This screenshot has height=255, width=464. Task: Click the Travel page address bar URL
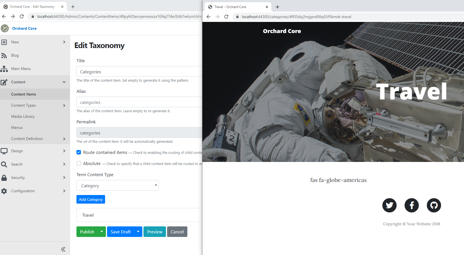296,17
